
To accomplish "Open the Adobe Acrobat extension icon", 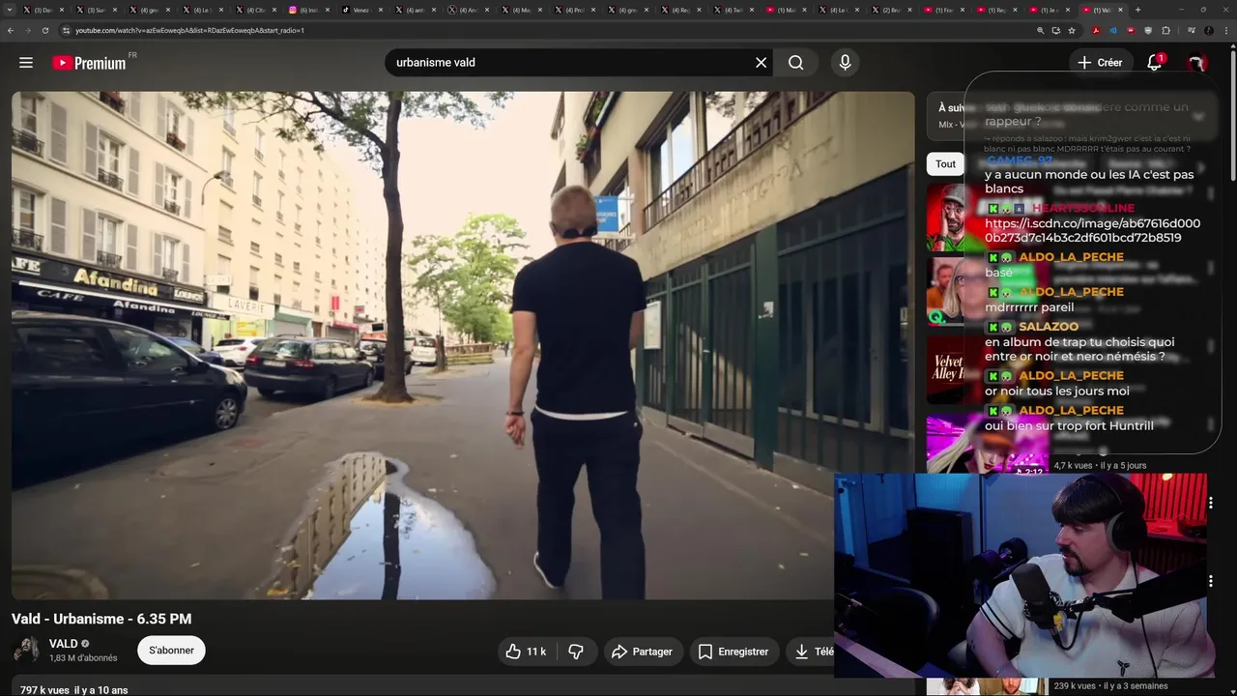I will click(1096, 30).
